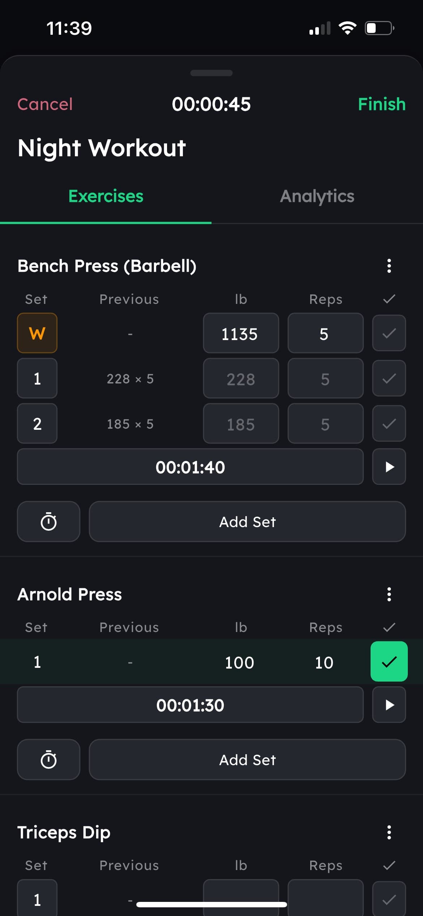Screen dimensions: 423x916
Task: Mark the warm-up set as complete
Action: click(389, 333)
